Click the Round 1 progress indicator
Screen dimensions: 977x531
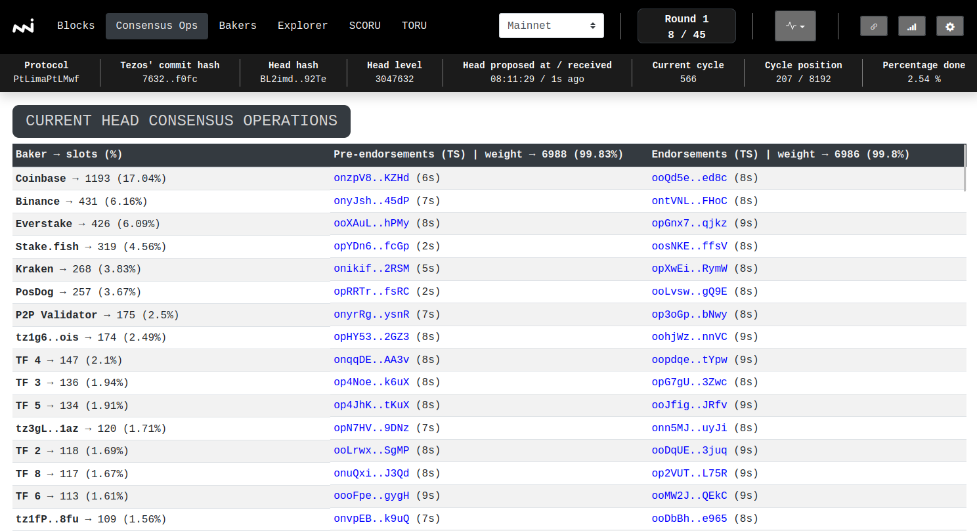[x=686, y=26]
